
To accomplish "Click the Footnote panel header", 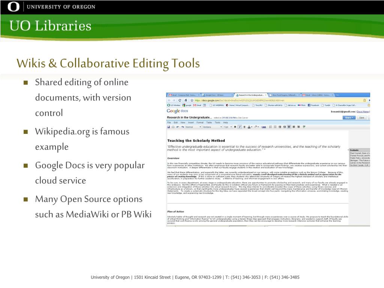I will pyautogui.click(x=360, y=150).
